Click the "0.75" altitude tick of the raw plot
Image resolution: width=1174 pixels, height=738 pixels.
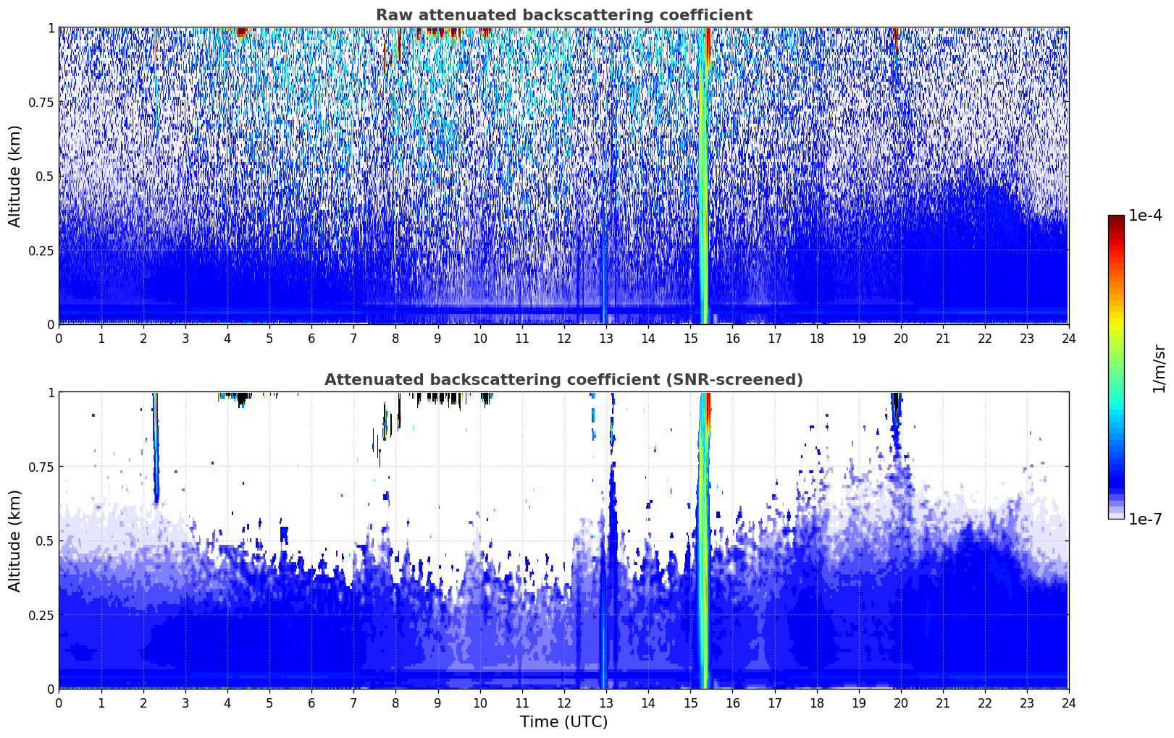tap(41, 102)
